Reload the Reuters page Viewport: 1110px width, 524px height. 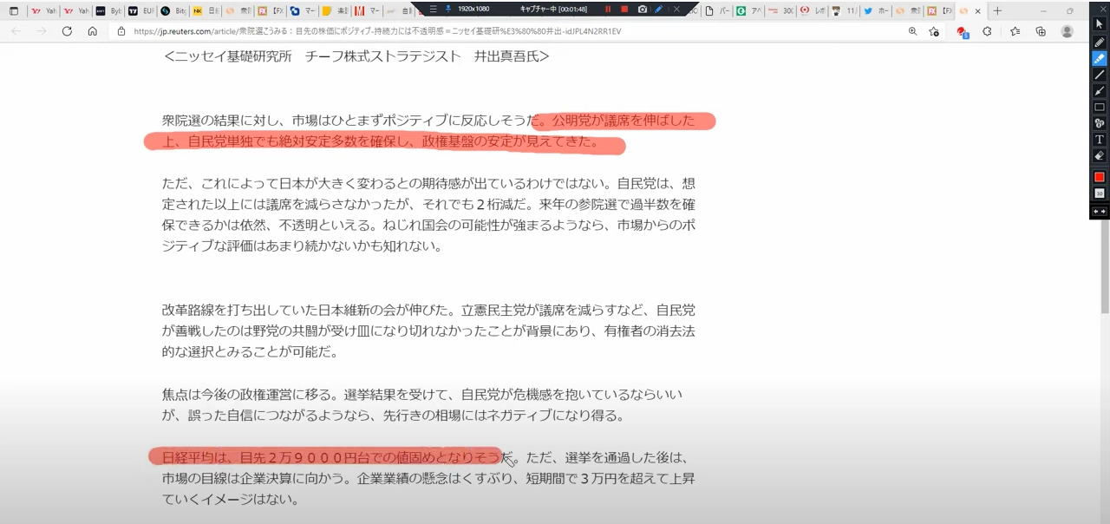tap(67, 31)
